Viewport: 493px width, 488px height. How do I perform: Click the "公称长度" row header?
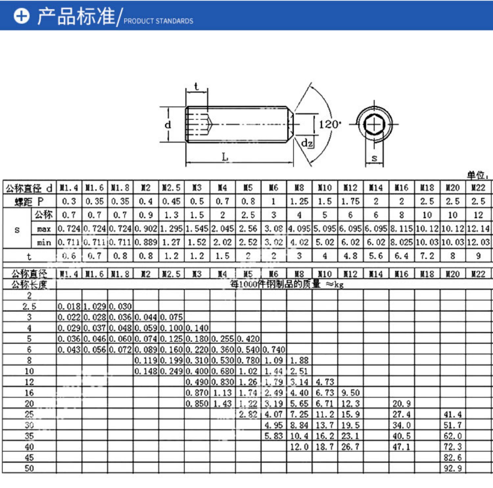29,284
